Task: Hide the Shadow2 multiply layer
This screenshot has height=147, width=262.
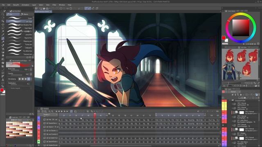Action: (223, 134)
